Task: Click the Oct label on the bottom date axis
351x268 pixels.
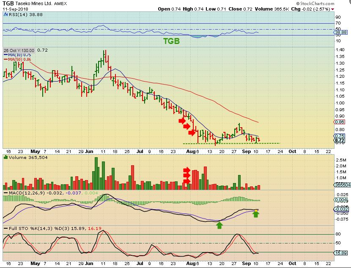Action: pos(292,263)
